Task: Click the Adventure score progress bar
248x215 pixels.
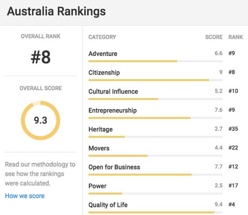Action: 155,61
